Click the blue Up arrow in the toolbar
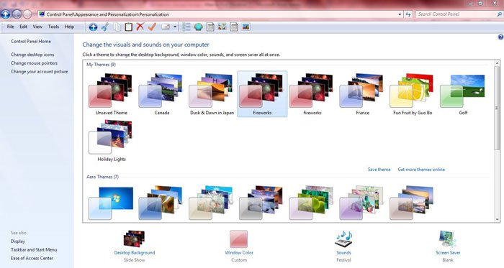 point(93,27)
